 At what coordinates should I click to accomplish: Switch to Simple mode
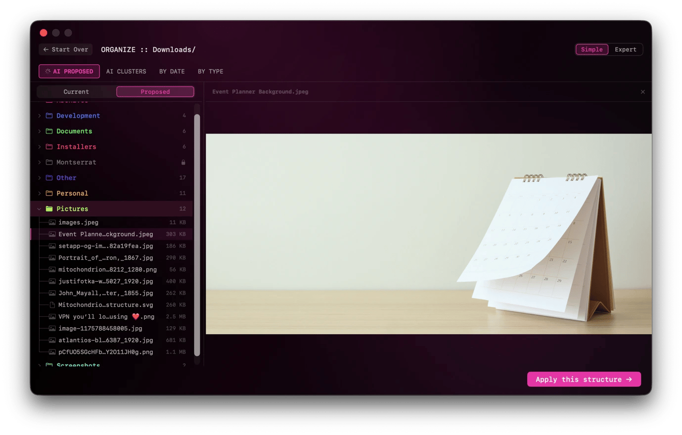[x=592, y=49]
